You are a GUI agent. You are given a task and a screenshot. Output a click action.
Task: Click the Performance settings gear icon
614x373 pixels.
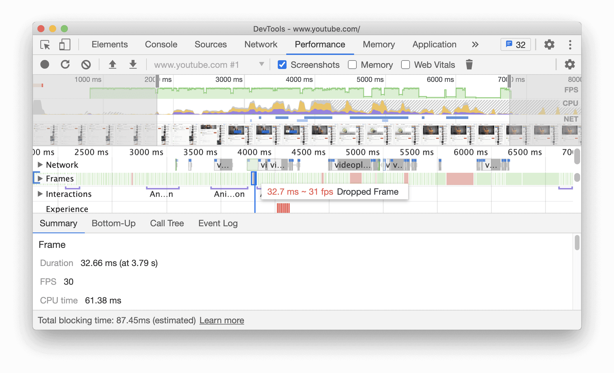point(569,64)
